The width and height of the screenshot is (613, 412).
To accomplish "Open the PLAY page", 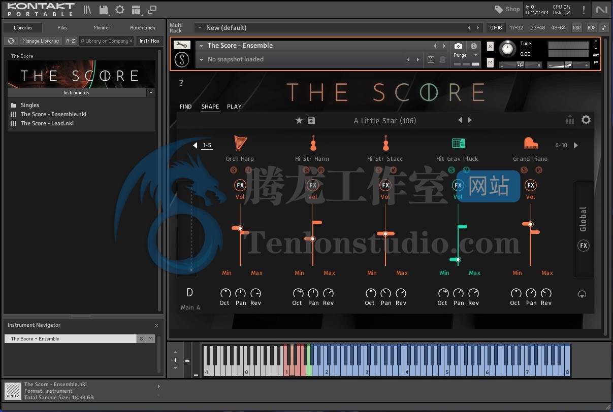I will pyautogui.click(x=234, y=107).
